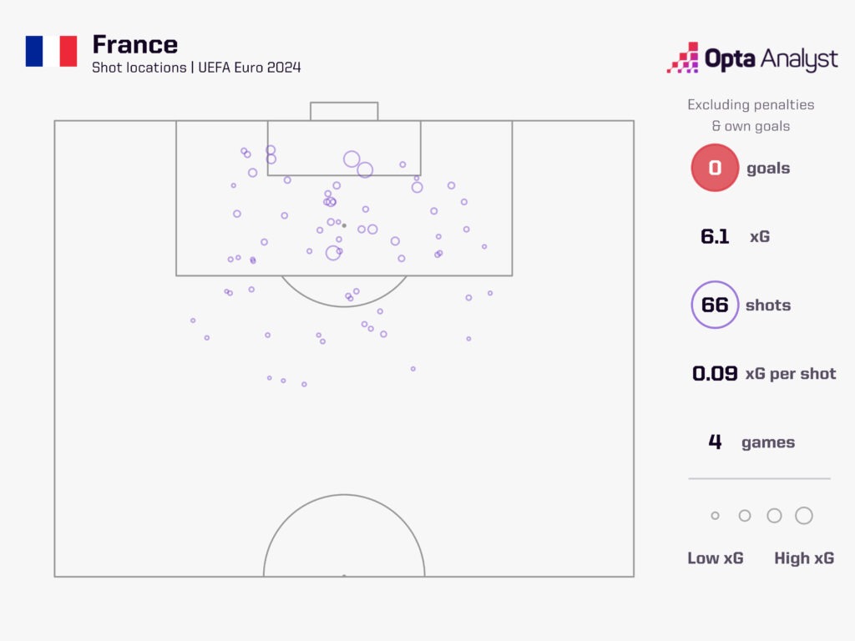Click the third xG legend circle
Screen dimensions: 855x641
tap(774, 516)
